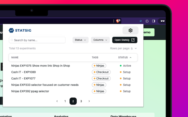The image size is (188, 117).
Task: Focus the Search by name field
Action: [x=37, y=40]
